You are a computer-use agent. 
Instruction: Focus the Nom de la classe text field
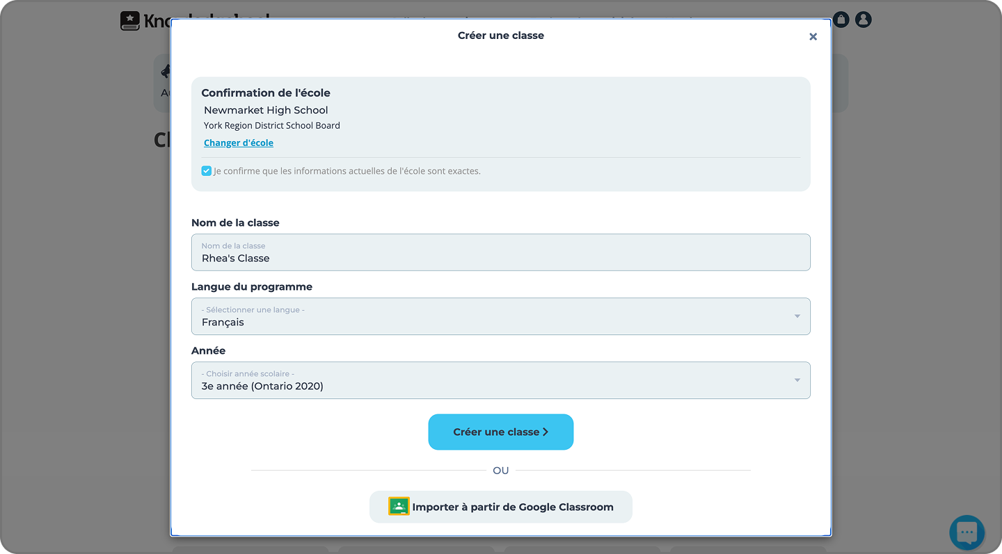click(x=501, y=252)
